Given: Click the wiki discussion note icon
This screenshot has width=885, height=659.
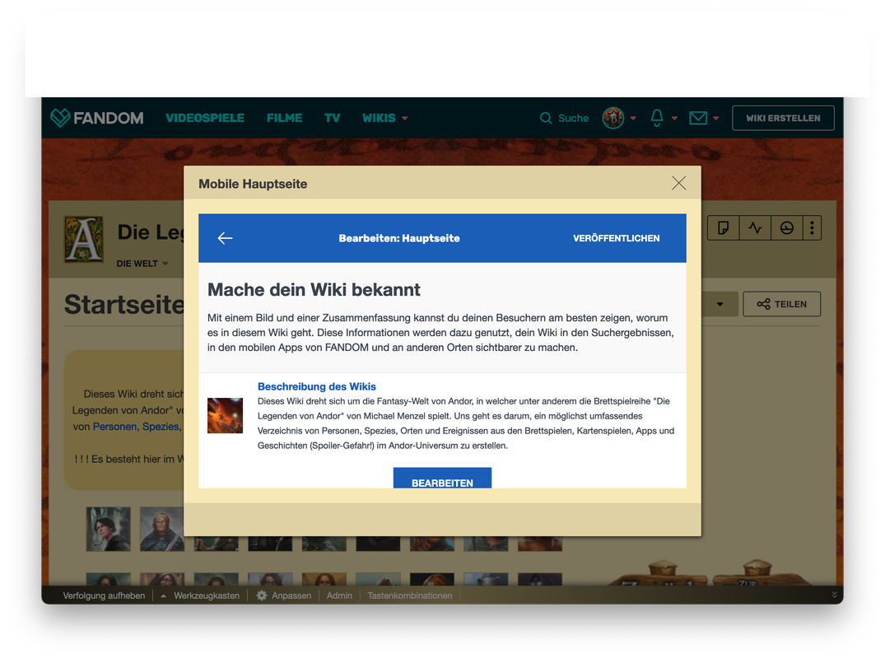Looking at the screenshot, I should pyautogui.click(x=723, y=227).
